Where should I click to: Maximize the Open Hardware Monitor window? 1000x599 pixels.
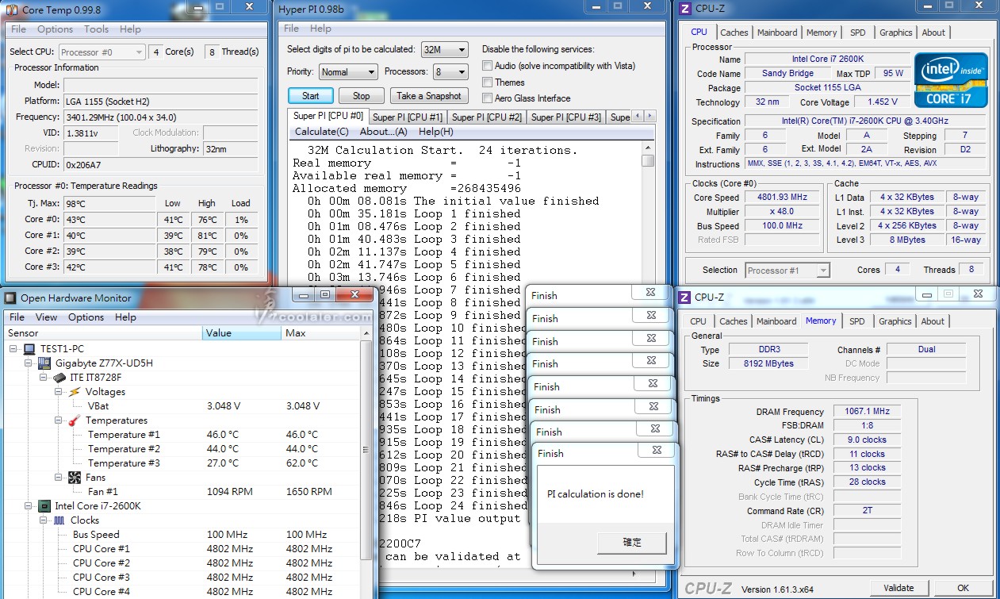[325, 295]
